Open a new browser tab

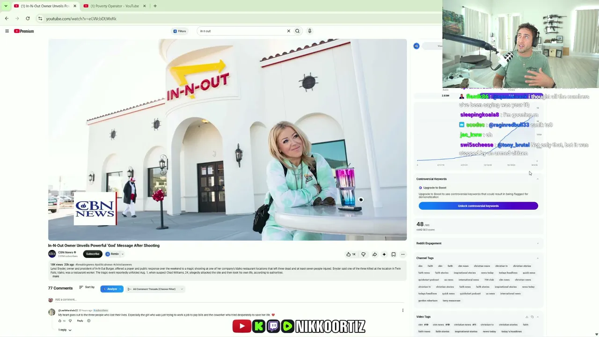pos(155,6)
